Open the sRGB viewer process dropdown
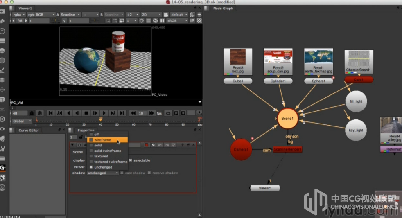Screen dimensions: 402x218 click(177, 21)
